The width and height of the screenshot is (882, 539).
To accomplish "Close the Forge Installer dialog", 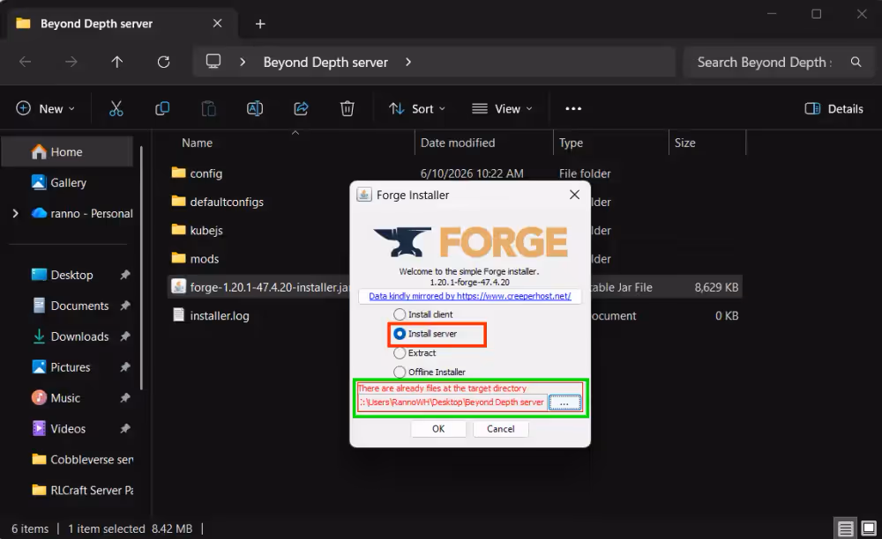I will coord(574,195).
